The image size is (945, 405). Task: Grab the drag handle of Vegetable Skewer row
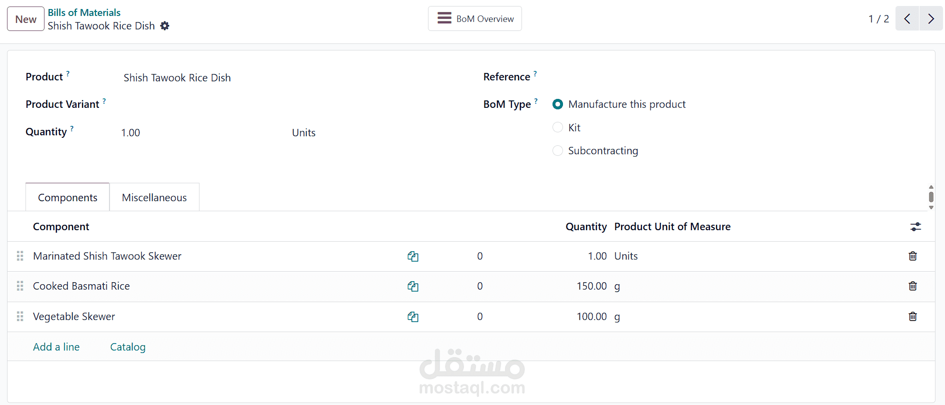pos(20,317)
